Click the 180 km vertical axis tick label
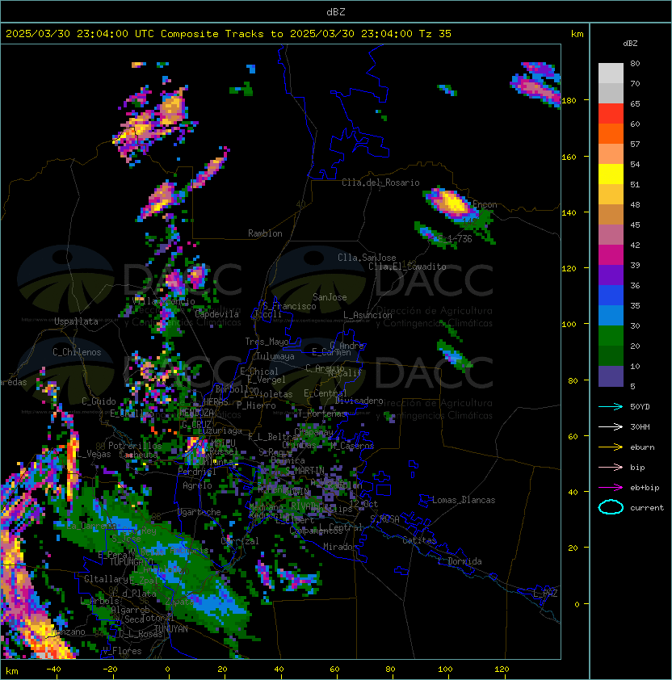 [x=569, y=101]
